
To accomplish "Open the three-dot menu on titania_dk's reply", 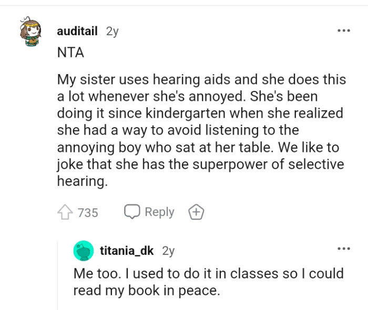I will 343,249.
